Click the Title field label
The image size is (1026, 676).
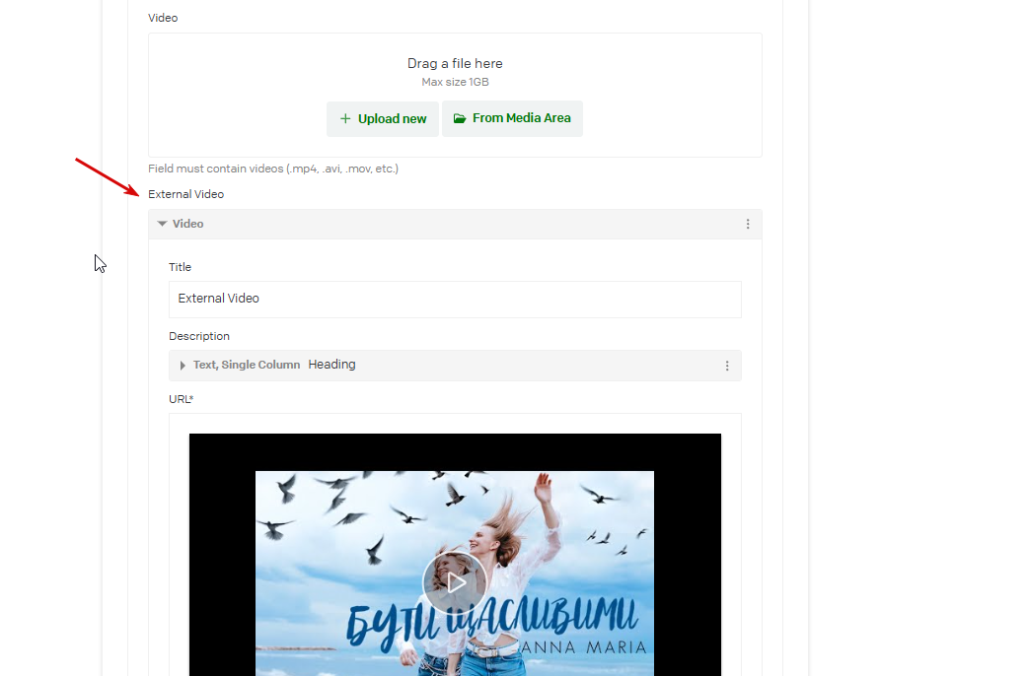pos(180,267)
